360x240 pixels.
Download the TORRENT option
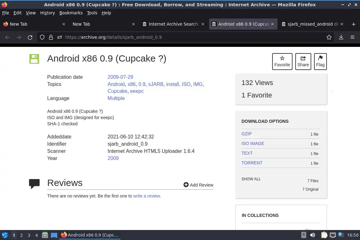[x=252, y=162]
